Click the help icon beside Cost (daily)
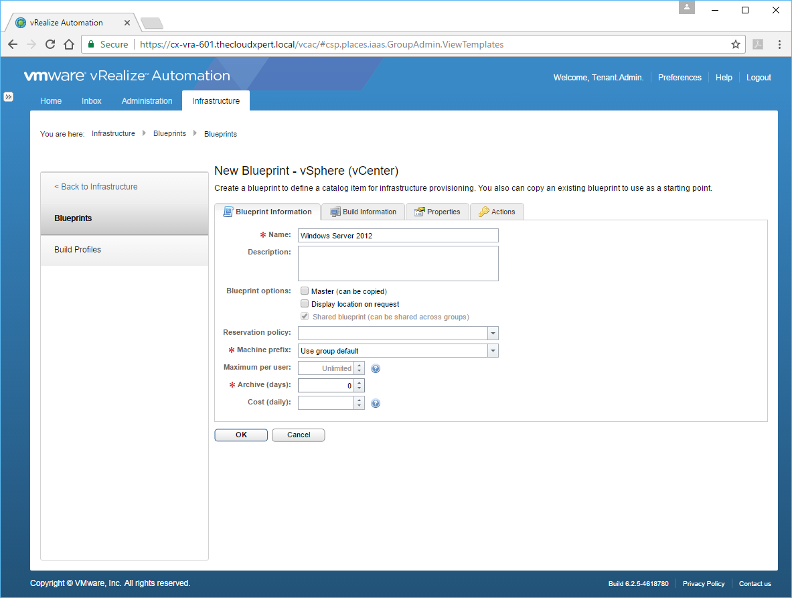The height and width of the screenshot is (598, 792). [x=376, y=403]
